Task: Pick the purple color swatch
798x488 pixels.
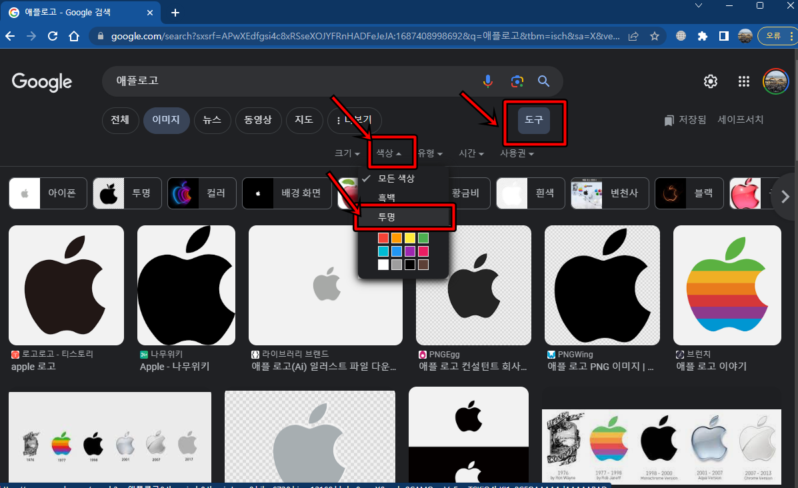Action: tap(410, 251)
